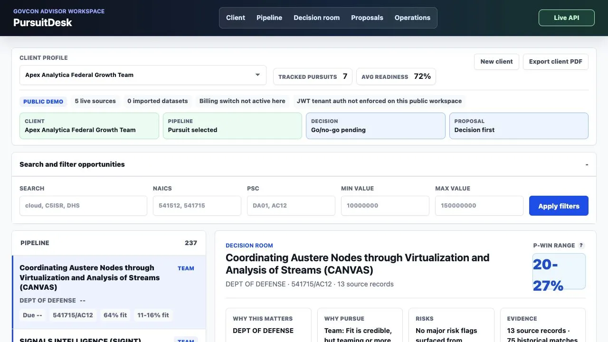The image size is (608, 342).
Task: Click the Min Value field
Action: (385, 206)
